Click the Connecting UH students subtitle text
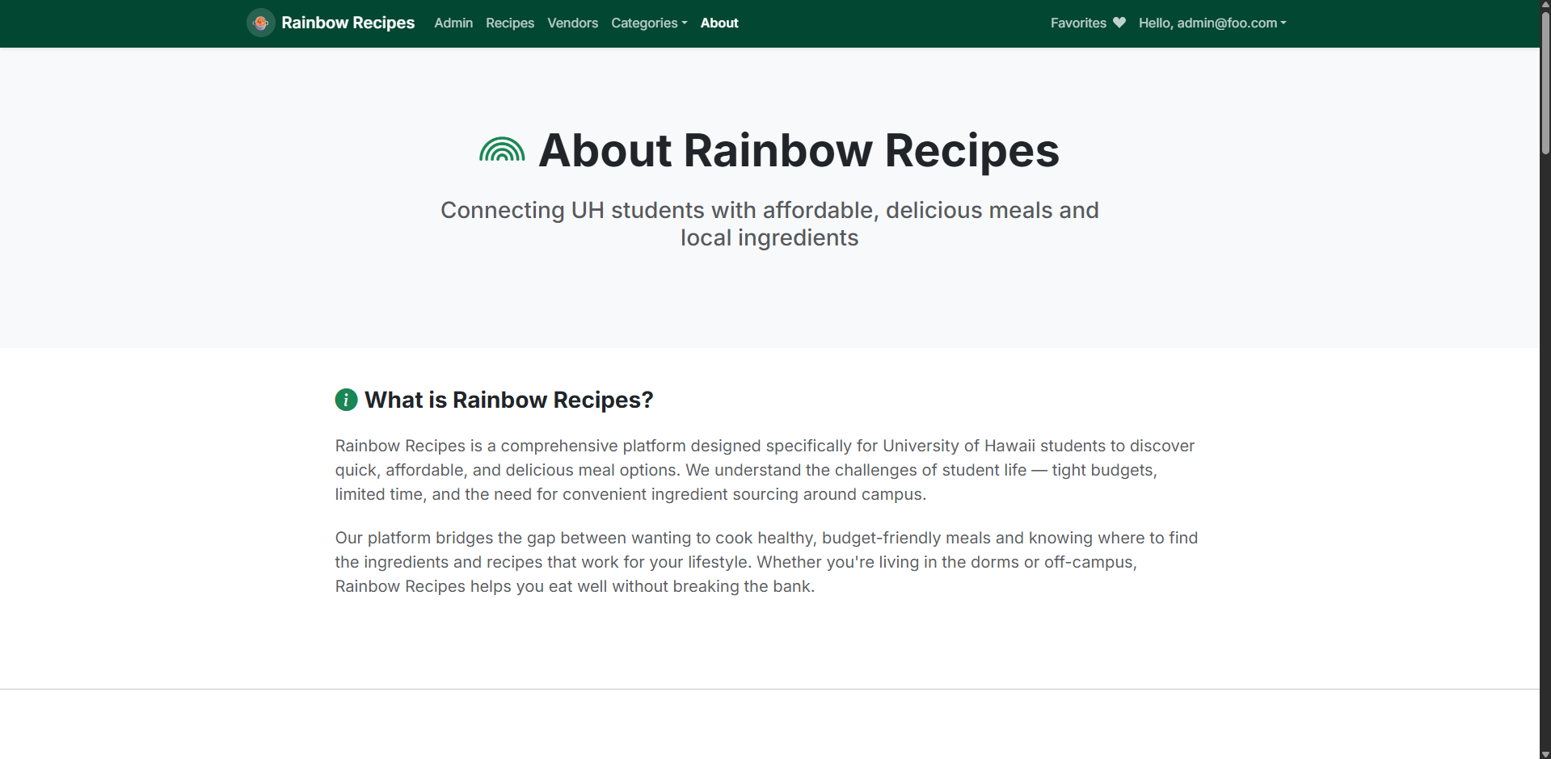1551x759 pixels. coord(769,224)
